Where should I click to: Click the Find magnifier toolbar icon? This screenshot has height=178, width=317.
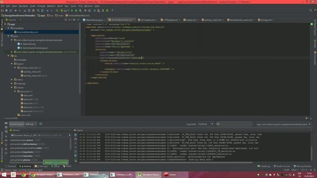pos(38,10)
